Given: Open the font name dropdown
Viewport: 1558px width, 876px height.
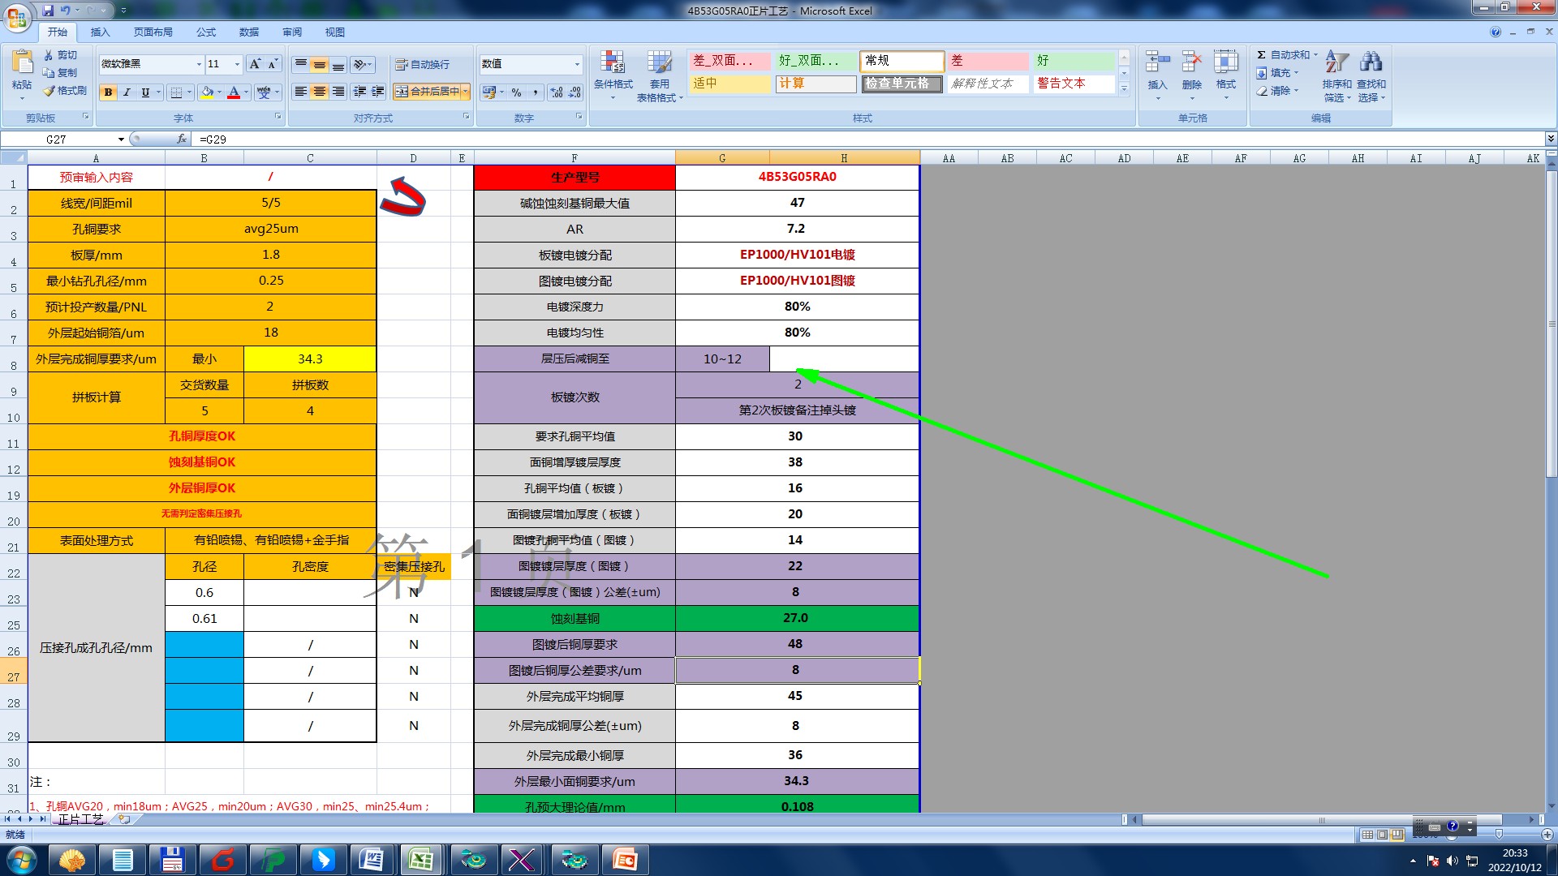Looking at the screenshot, I should (199, 64).
